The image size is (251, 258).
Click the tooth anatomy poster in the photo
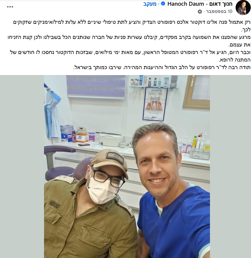click(155, 104)
